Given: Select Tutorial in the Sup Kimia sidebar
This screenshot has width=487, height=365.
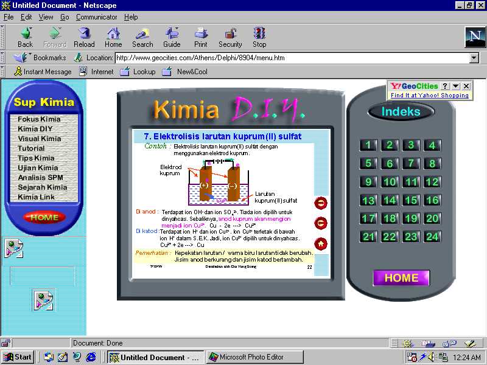Looking at the screenshot, I should (31, 148).
